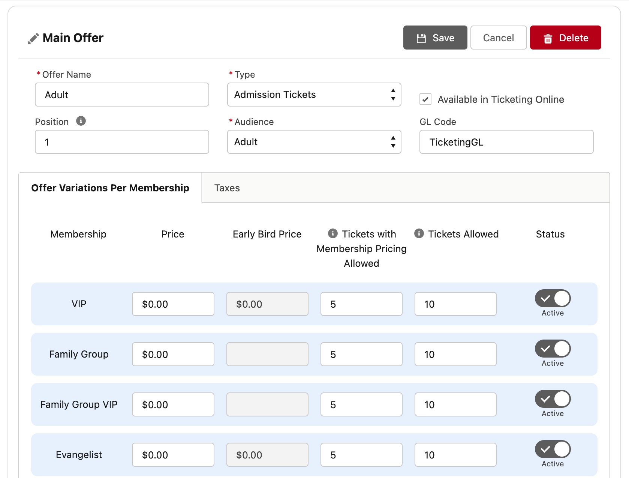Open the Type dropdown showing Admission Tickets
Image resolution: width=629 pixels, height=478 pixels.
314,95
